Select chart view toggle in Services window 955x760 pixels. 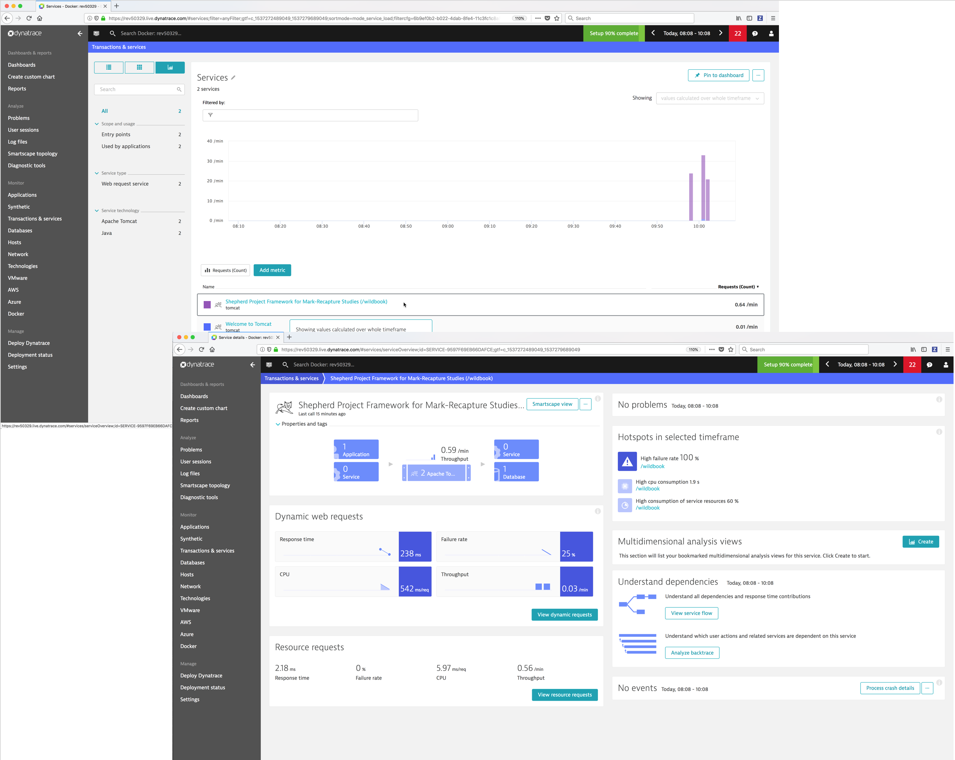pyautogui.click(x=170, y=67)
